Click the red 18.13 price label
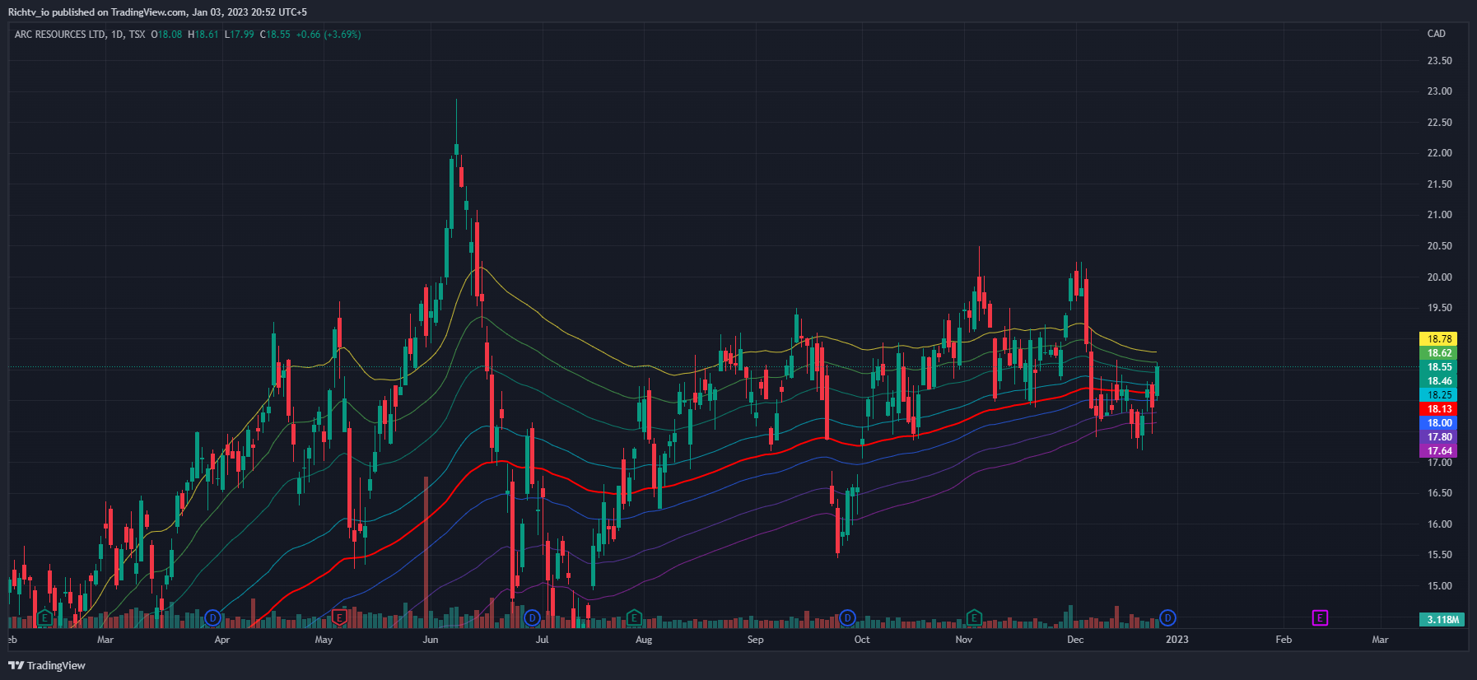 (x=1439, y=408)
